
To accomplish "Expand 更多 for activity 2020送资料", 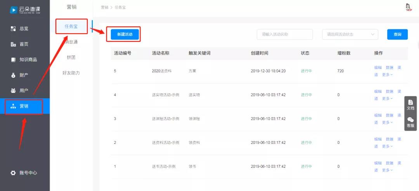I will [x=387, y=75].
